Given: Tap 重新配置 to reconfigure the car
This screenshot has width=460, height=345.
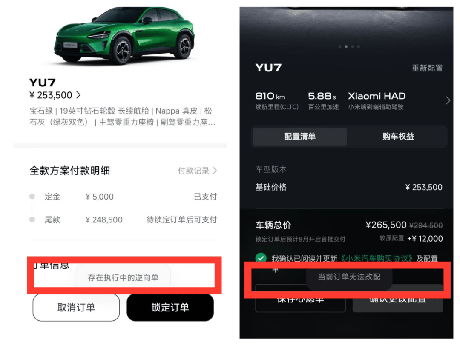Looking at the screenshot, I should click(427, 68).
